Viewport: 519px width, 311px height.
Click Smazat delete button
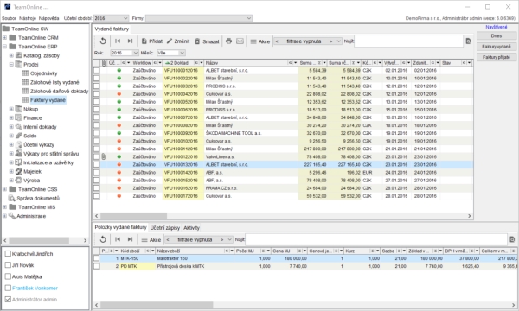pyautogui.click(x=207, y=41)
